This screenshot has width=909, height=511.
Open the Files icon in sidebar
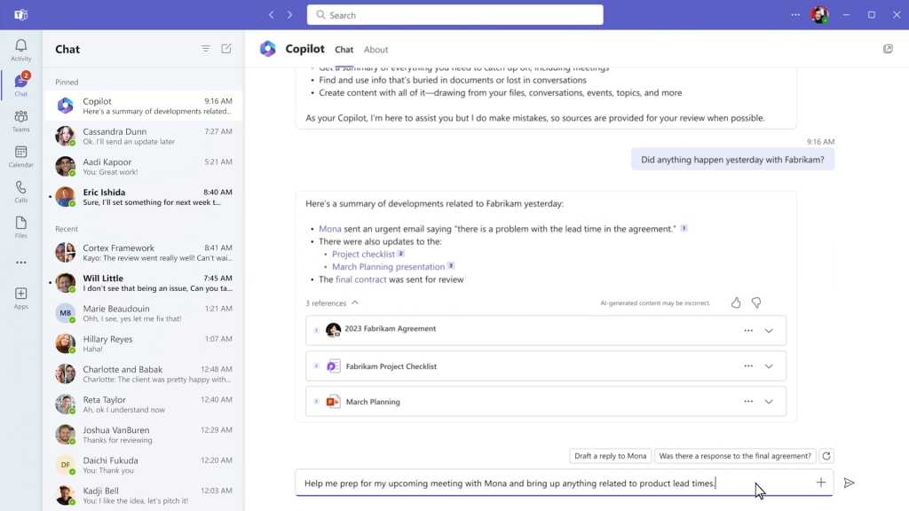[x=21, y=227]
